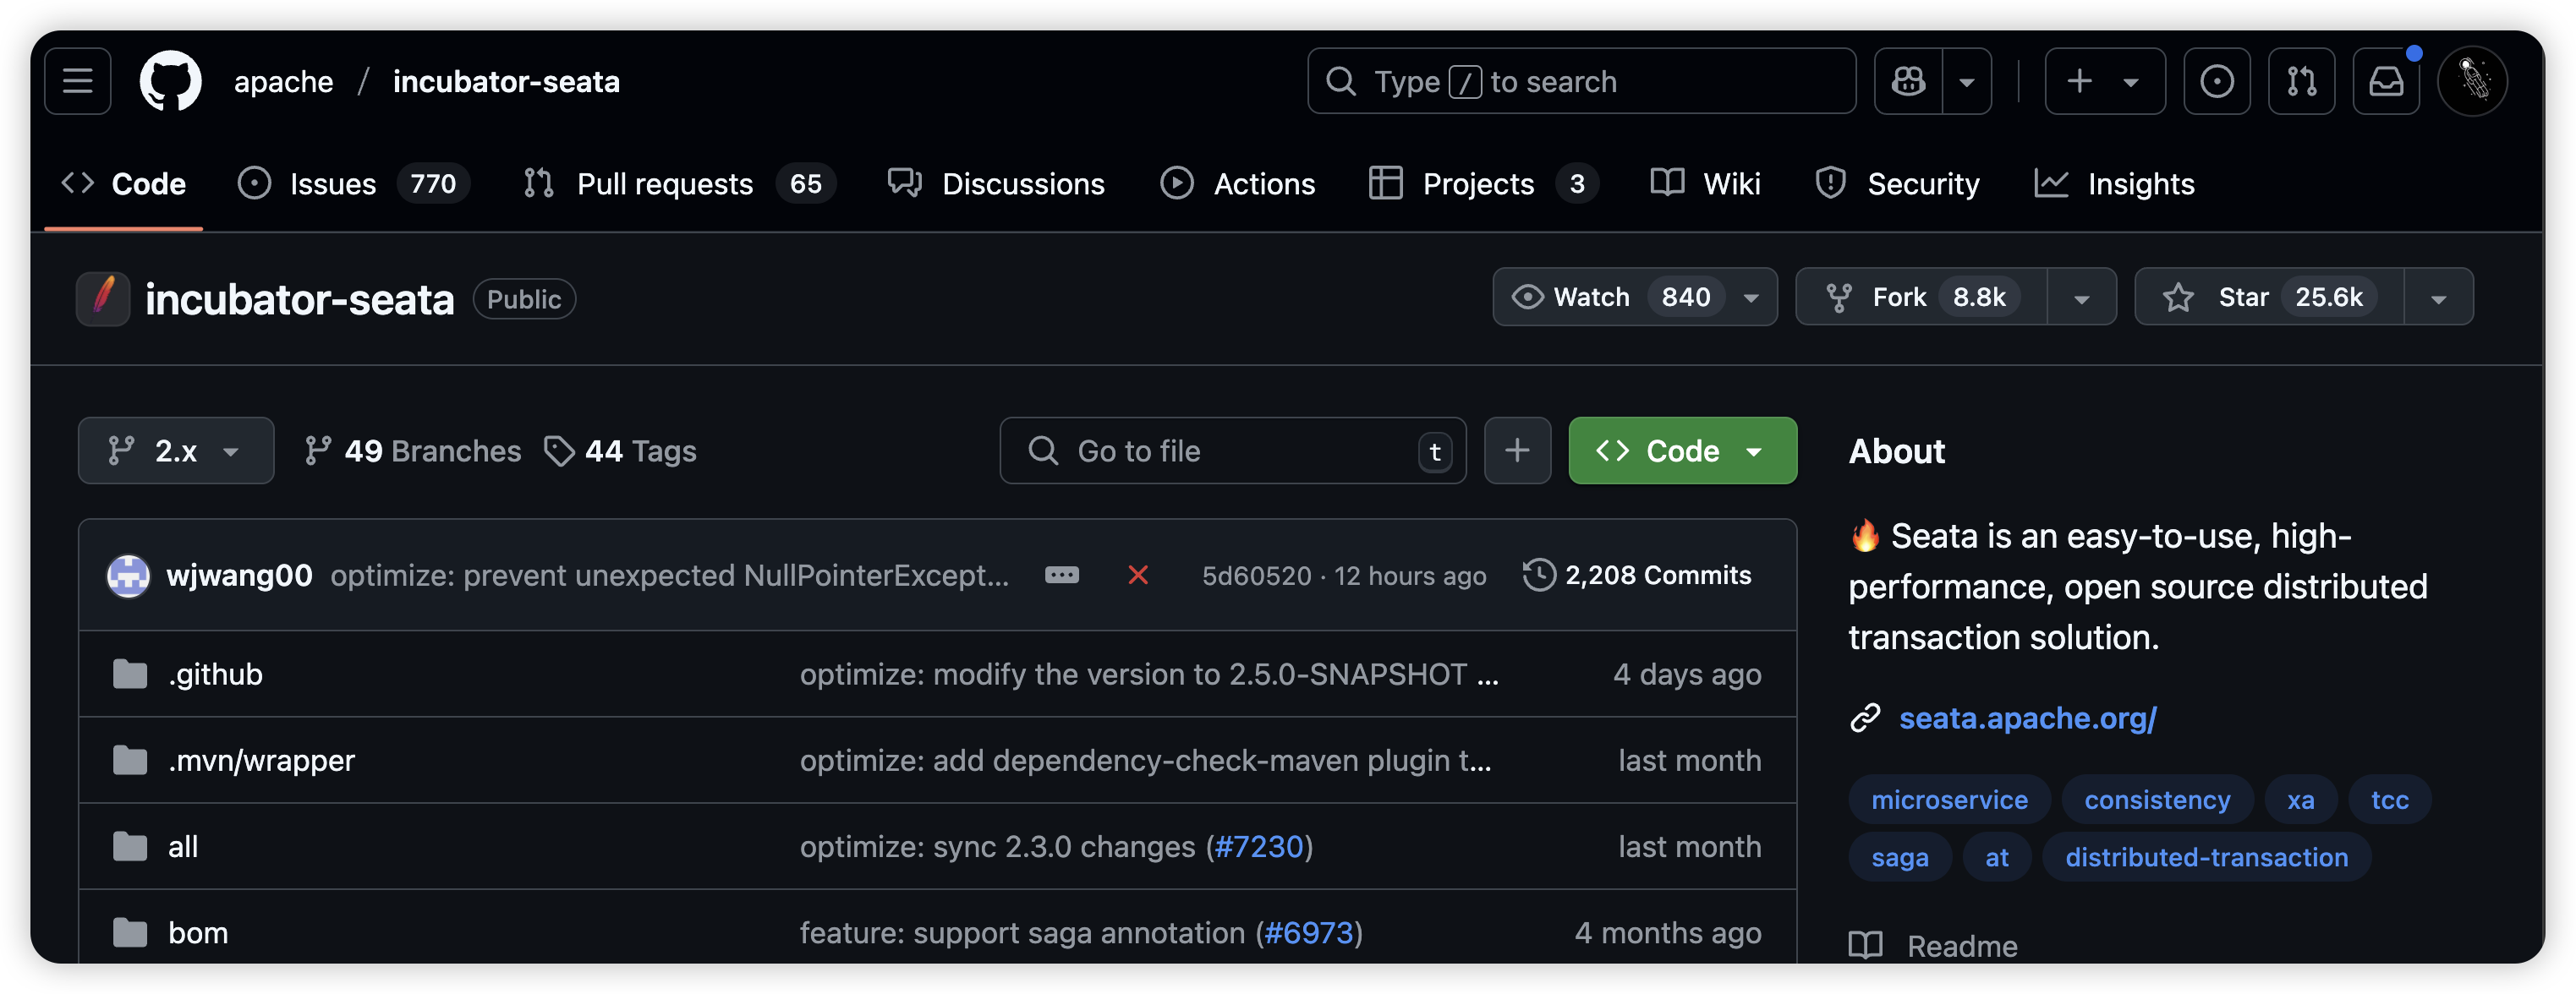Open the seata.apache.org website link

(x=2026, y=718)
